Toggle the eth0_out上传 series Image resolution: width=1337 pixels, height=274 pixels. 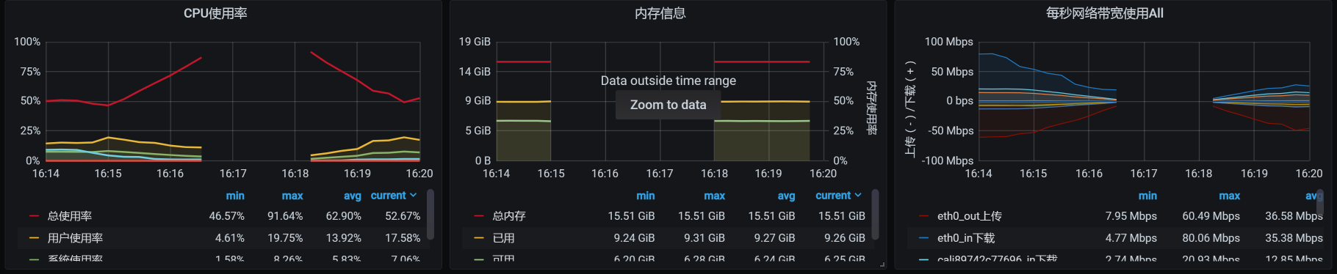(x=969, y=216)
